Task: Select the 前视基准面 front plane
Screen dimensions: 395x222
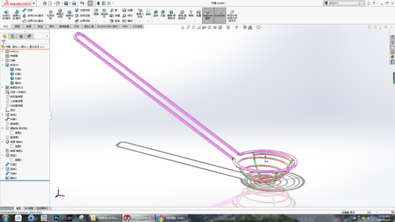Action: pyautogui.click(x=15, y=96)
